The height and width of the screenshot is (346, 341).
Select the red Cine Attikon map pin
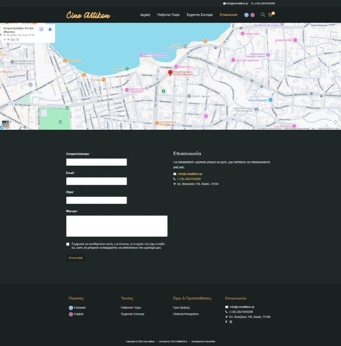pyautogui.click(x=170, y=73)
